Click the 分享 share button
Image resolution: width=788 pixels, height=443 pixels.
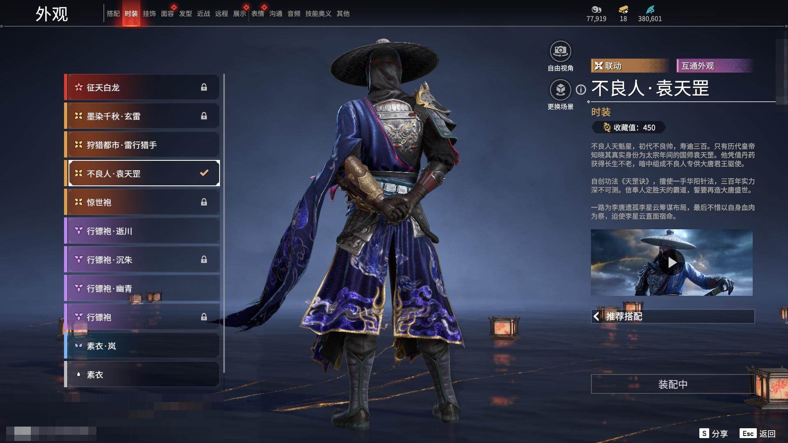pyautogui.click(x=714, y=434)
